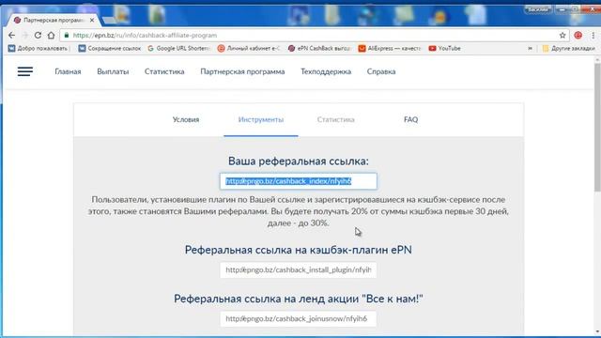Image resolution: width=601 pixels, height=338 pixels.
Task: Go to Главная menu item
Action: [68, 71]
